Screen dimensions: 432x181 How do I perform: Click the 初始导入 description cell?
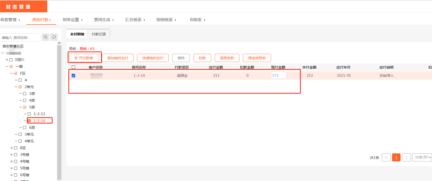point(387,76)
